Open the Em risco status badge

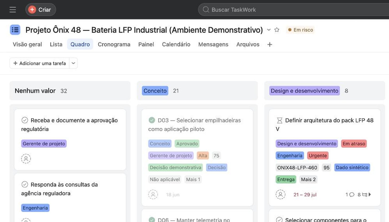pyautogui.click(x=300, y=30)
